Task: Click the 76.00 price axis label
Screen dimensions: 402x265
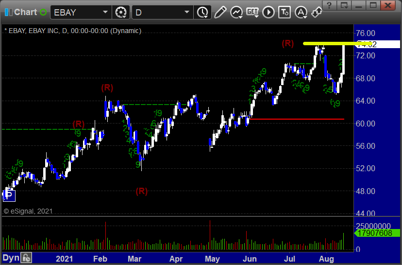Action: pos(365,33)
